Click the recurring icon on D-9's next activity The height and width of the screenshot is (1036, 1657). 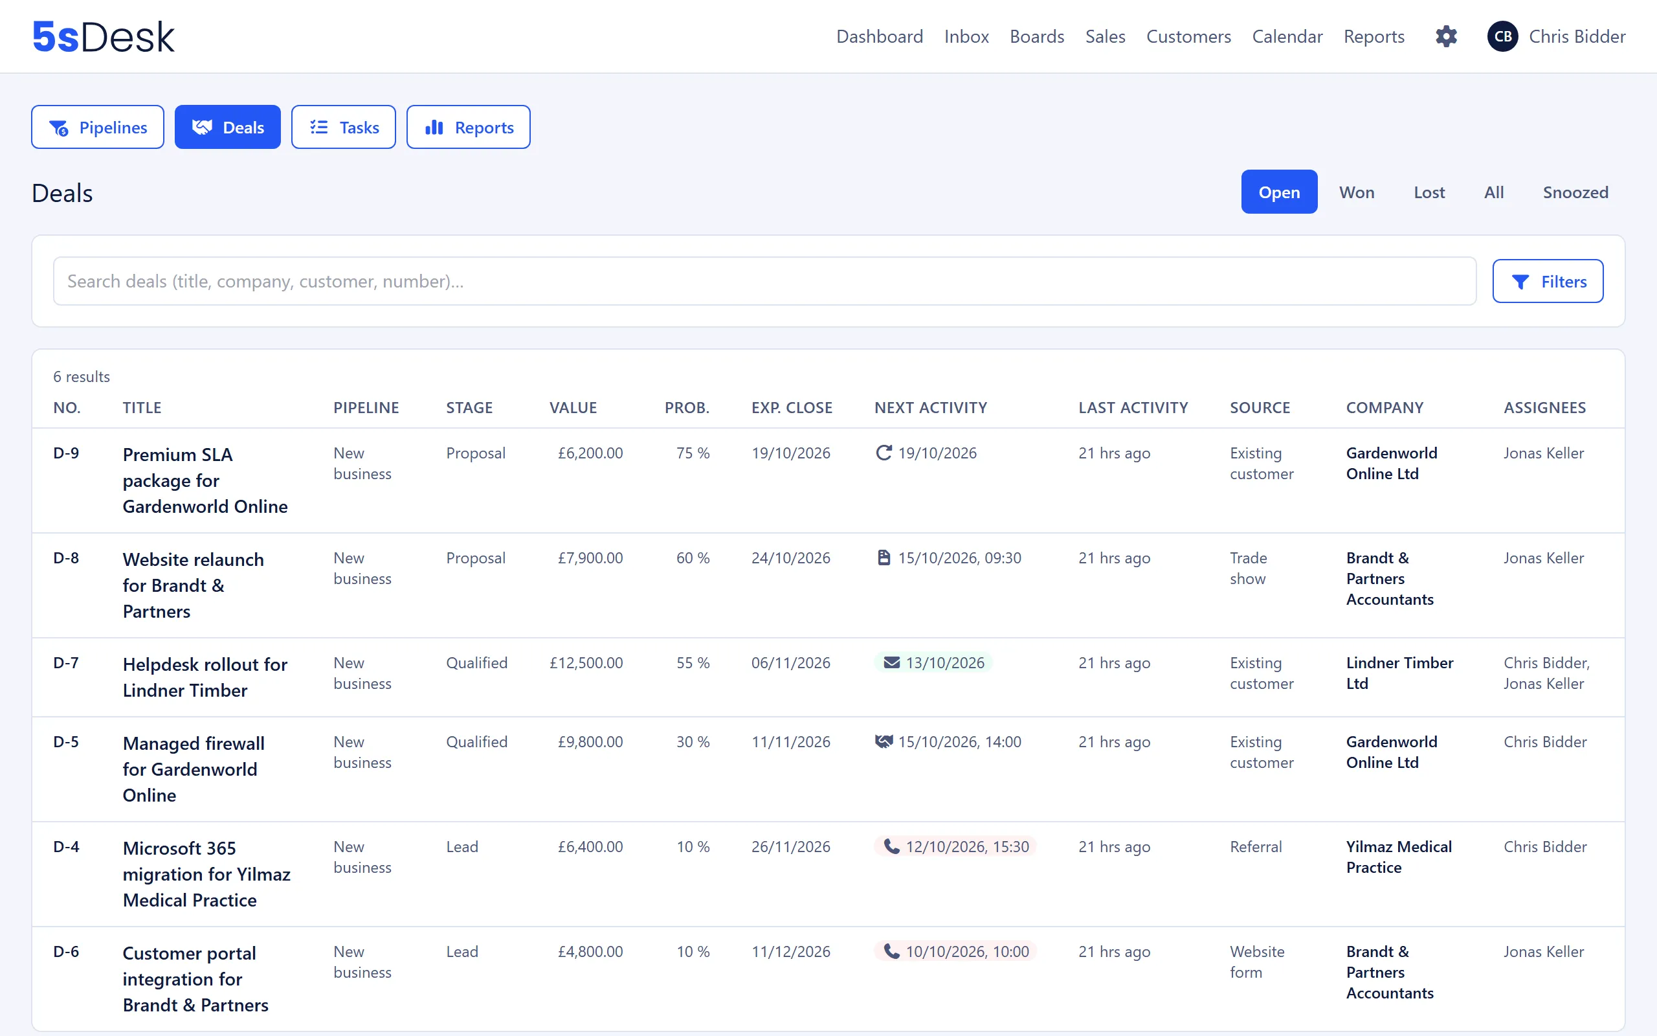(884, 453)
